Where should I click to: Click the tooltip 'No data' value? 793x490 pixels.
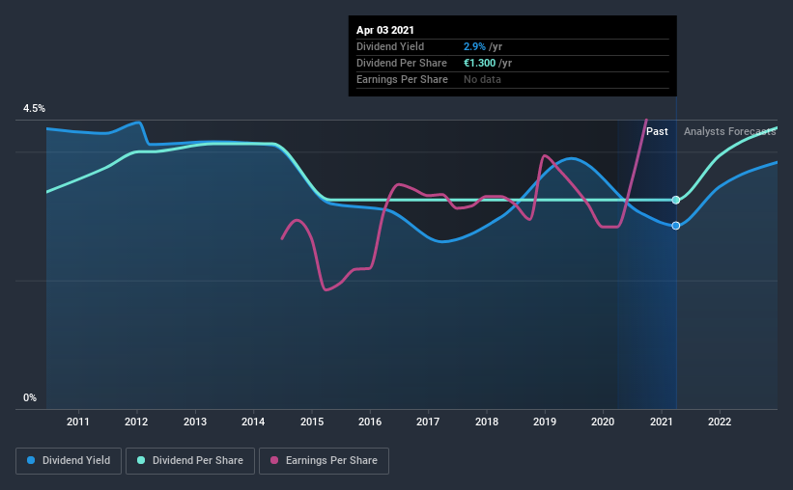[x=482, y=79]
